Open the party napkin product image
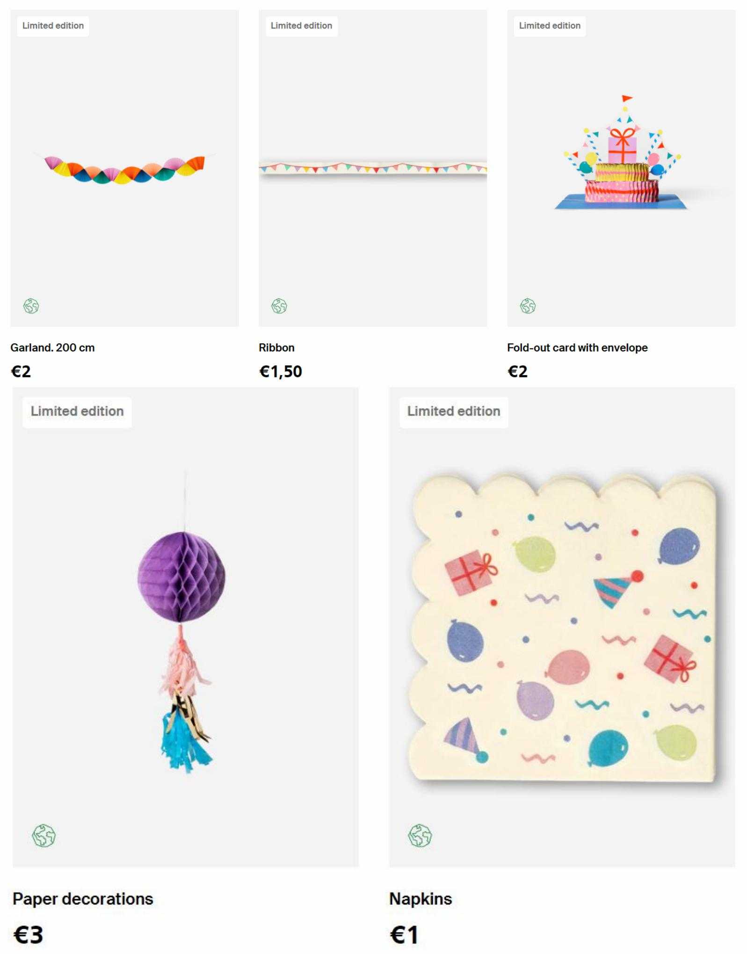 (x=563, y=627)
